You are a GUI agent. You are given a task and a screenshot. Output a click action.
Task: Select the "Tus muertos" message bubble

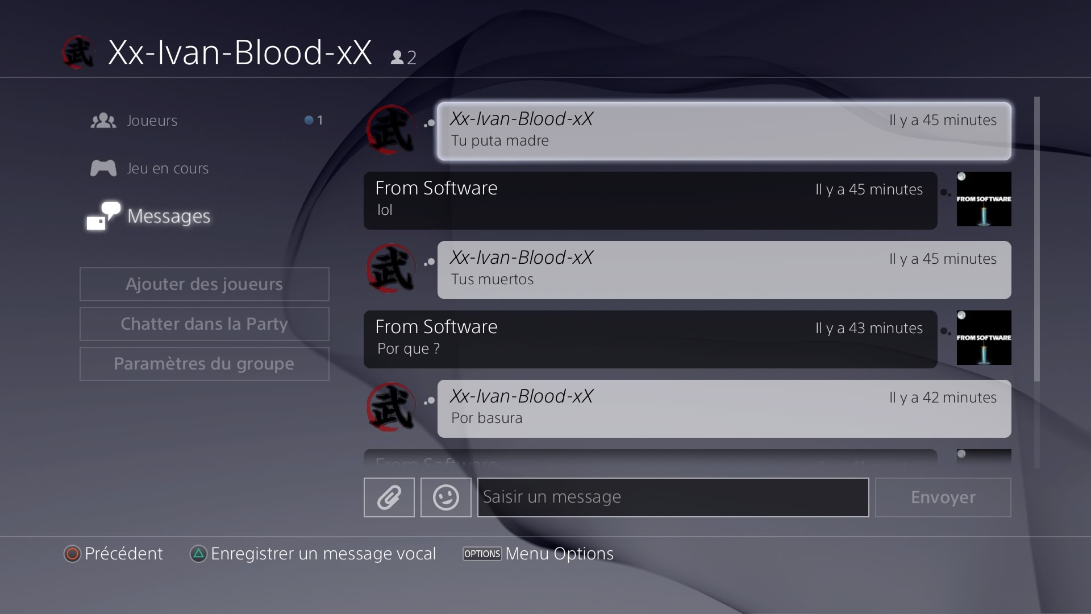[724, 270]
